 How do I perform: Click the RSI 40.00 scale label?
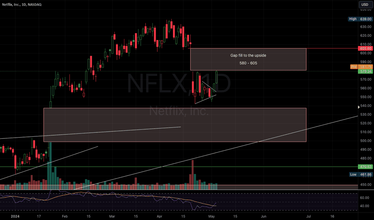click(x=364, y=206)
